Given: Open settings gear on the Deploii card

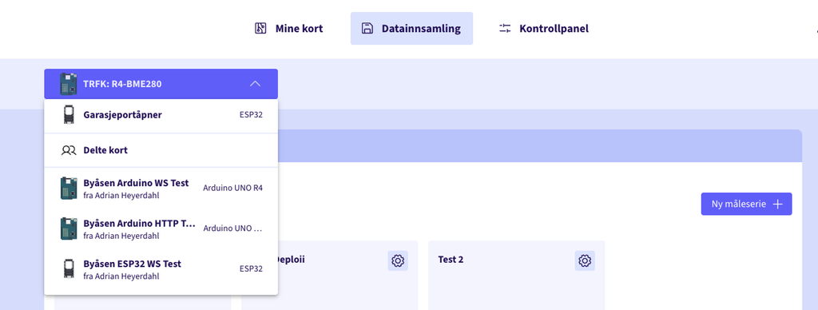Looking at the screenshot, I should (398, 260).
